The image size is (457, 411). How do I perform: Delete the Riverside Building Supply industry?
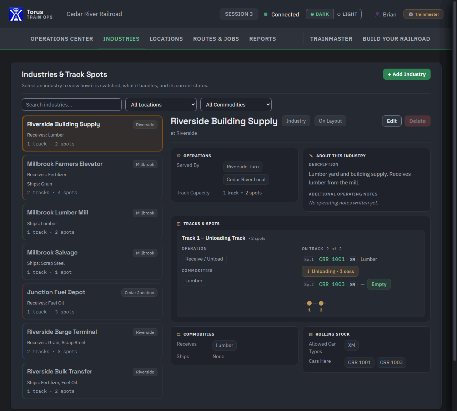[417, 121]
